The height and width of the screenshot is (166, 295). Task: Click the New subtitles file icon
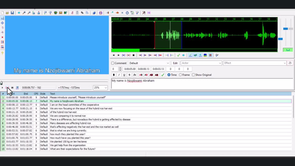coord(2,13)
